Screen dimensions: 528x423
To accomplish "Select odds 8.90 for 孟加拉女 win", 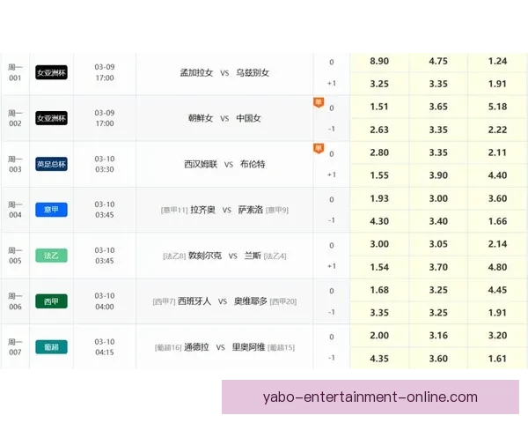I will coord(379,61).
